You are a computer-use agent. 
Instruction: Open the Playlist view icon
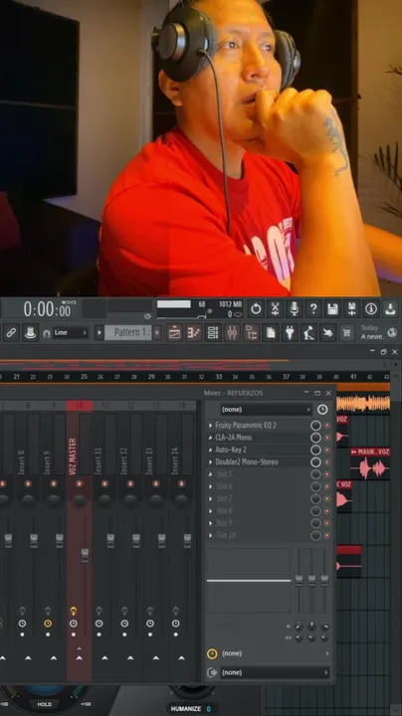point(174,333)
